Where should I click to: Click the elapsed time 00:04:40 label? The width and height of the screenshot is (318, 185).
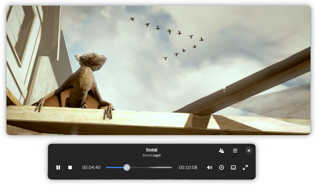point(91,167)
